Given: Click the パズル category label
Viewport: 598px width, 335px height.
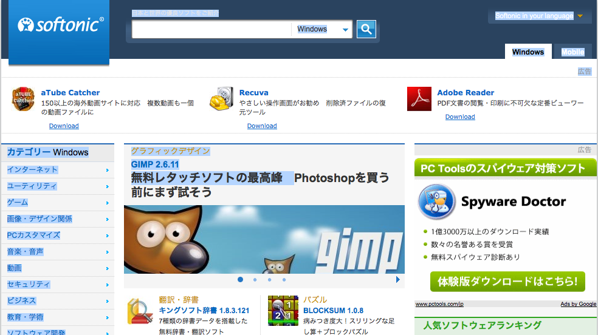Looking at the screenshot, I should [315, 300].
